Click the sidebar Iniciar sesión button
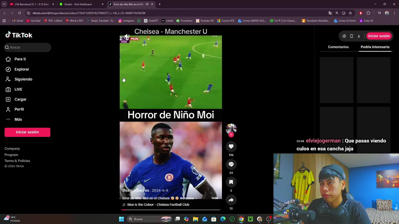Image resolution: width=399 pixels, height=224 pixels. [x=27, y=132]
